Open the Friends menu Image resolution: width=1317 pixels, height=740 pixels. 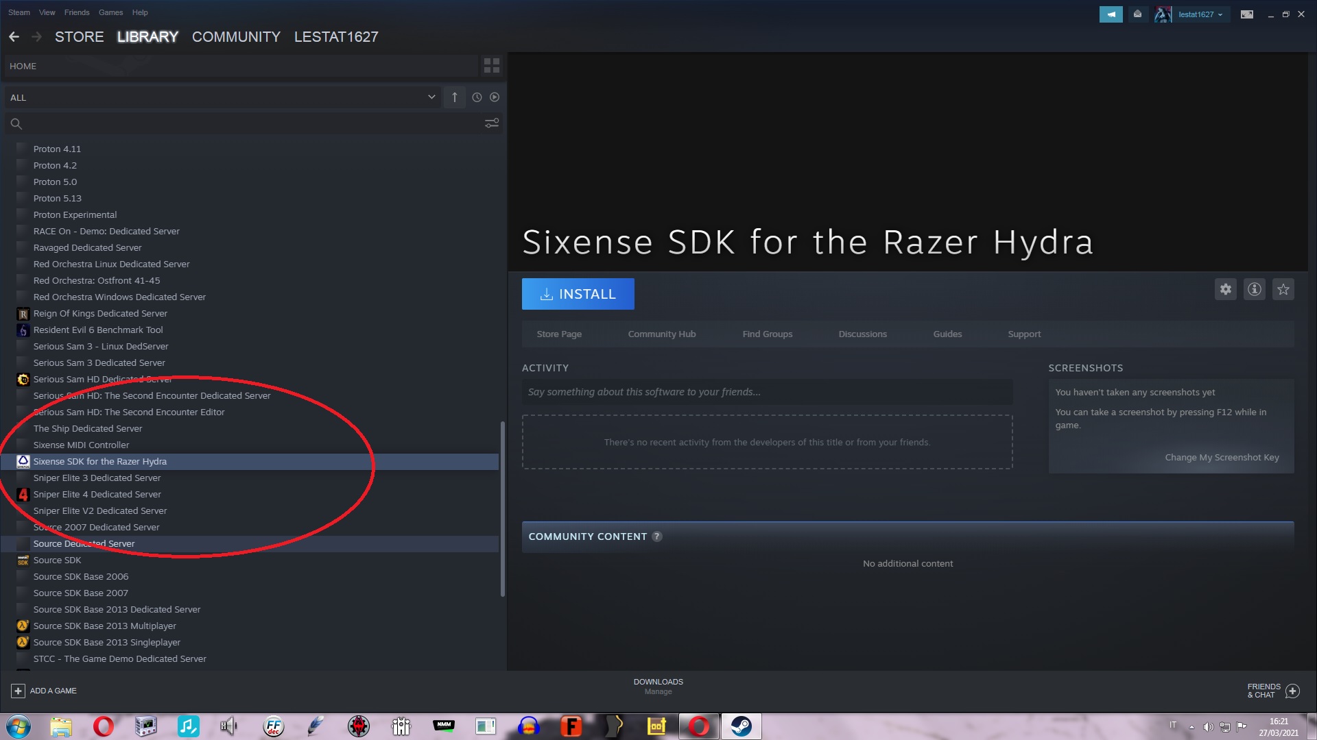click(77, 12)
